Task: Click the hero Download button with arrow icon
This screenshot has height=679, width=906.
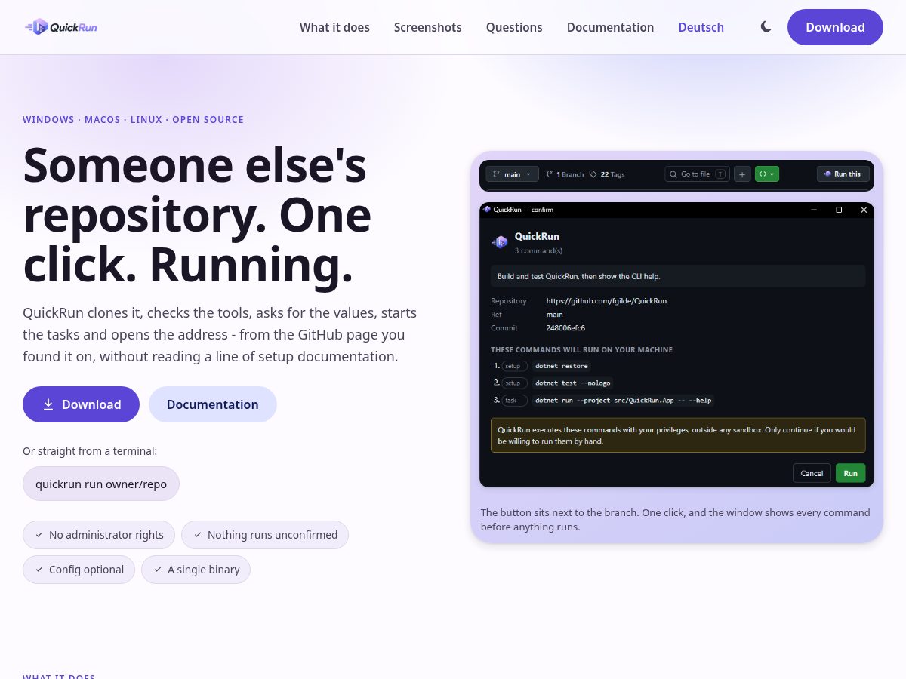Action: pyautogui.click(x=81, y=404)
